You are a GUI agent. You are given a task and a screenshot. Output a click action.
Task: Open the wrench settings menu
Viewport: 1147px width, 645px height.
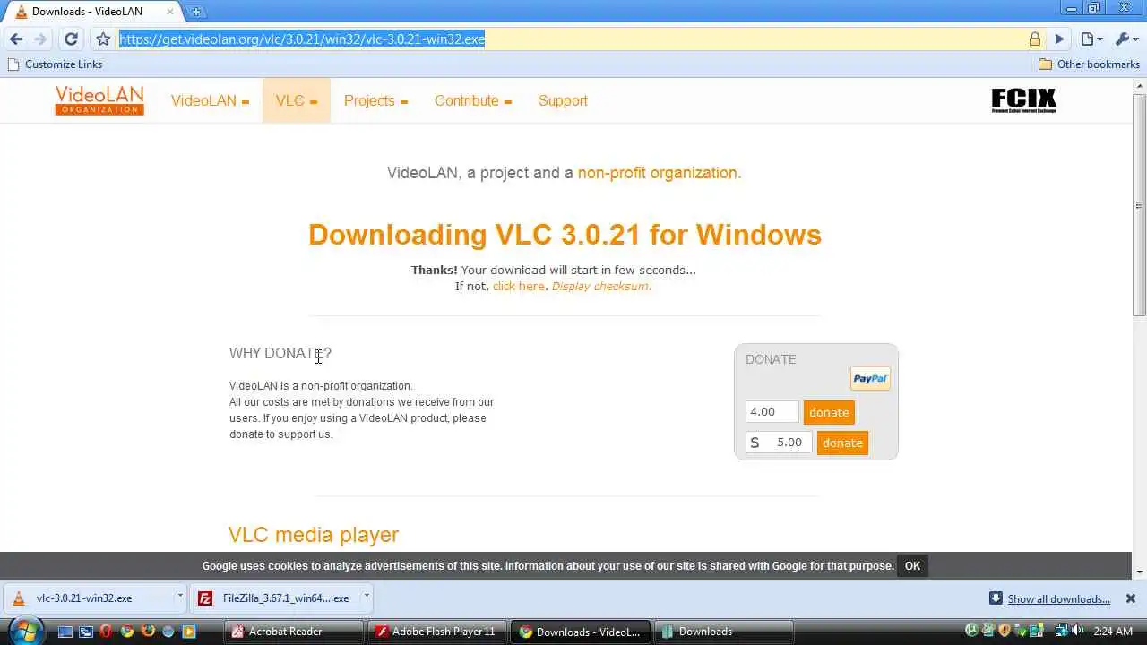point(1125,39)
